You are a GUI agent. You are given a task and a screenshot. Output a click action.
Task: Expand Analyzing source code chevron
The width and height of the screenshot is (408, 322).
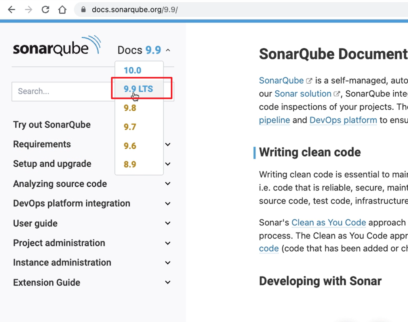tap(168, 184)
